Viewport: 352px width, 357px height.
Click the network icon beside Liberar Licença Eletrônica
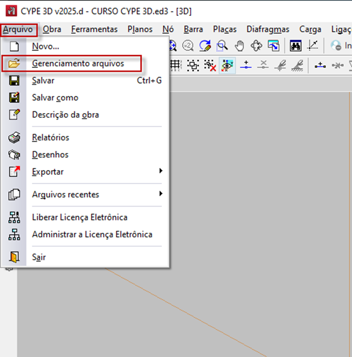[14, 217]
